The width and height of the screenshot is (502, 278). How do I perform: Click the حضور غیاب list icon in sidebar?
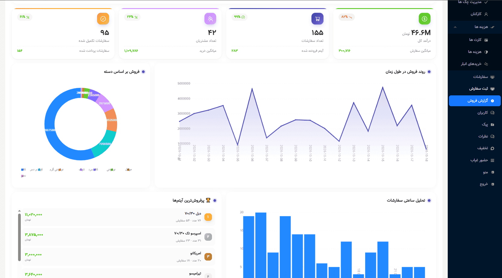click(492, 160)
